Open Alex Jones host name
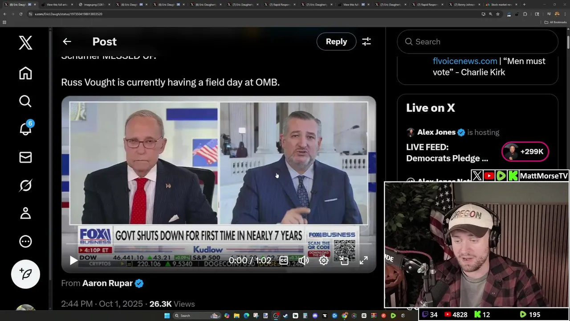The width and height of the screenshot is (570, 321). tap(436, 132)
